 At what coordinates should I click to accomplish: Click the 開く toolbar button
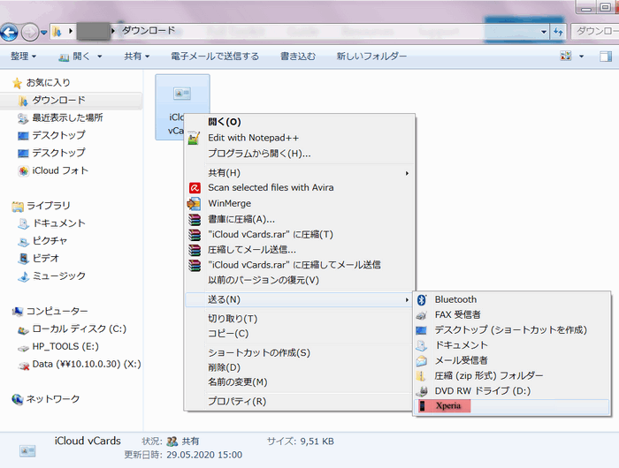(x=75, y=57)
